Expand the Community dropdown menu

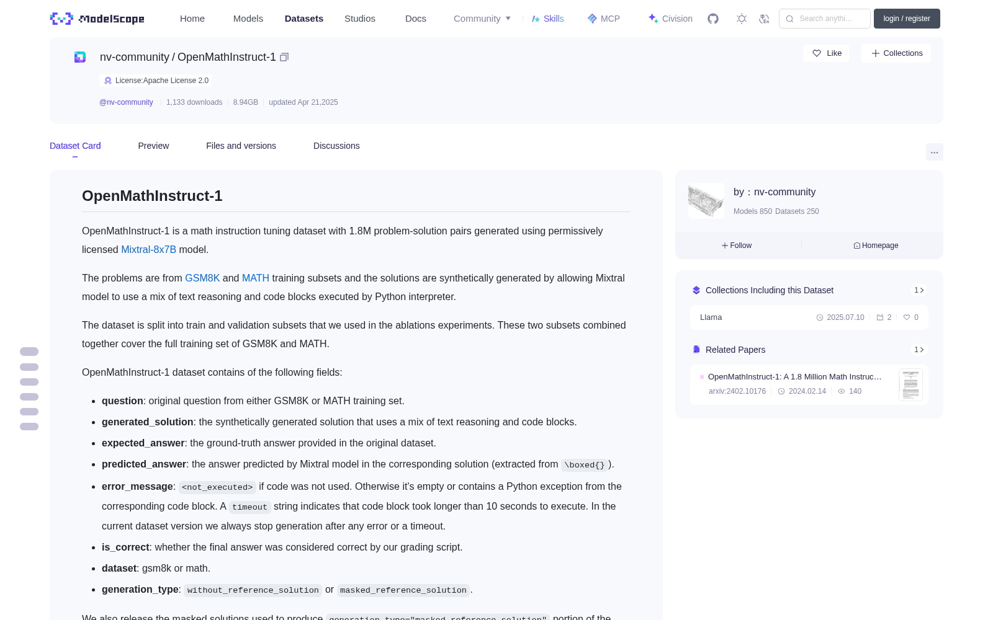(482, 19)
